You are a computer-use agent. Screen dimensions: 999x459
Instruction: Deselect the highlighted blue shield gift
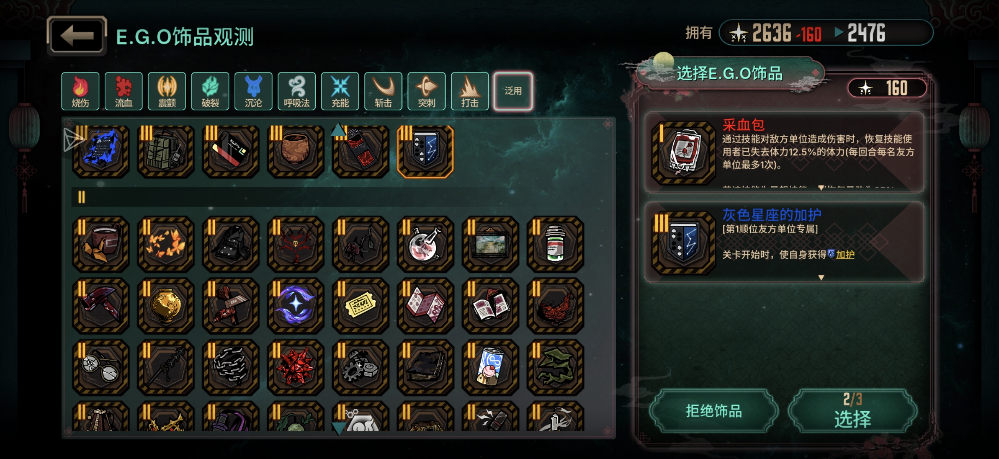point(425,151)
